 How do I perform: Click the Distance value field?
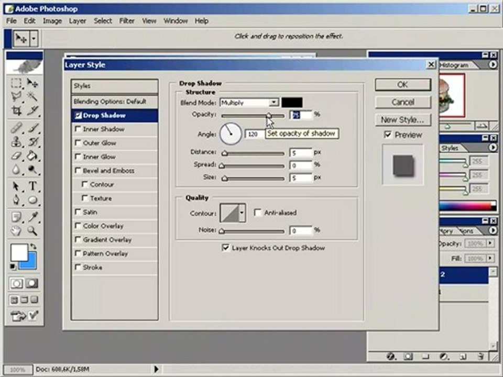[301, 153]
